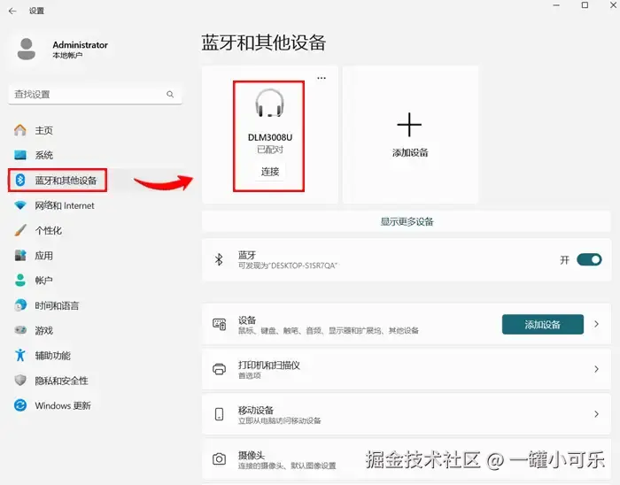
Task: Expand the 打印机和扫描仪 row chevron
Action: 596,369
